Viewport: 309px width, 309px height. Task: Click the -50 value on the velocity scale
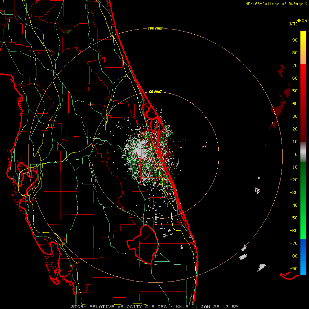tap(294, 218)
